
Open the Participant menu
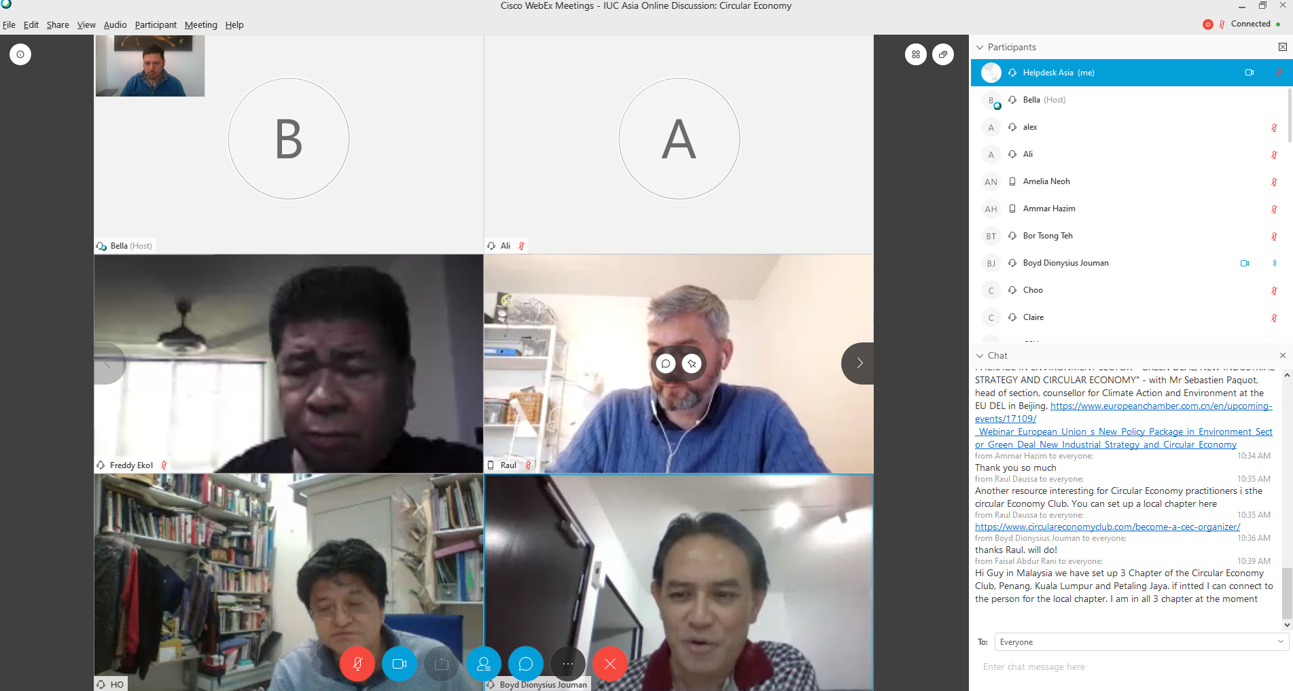156,25
